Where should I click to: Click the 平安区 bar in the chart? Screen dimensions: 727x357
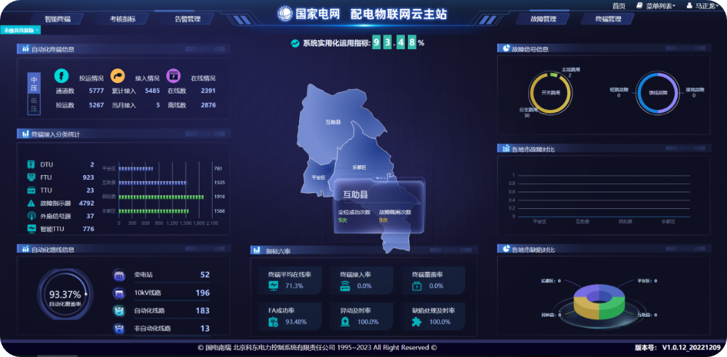click(x=136, y=169)
